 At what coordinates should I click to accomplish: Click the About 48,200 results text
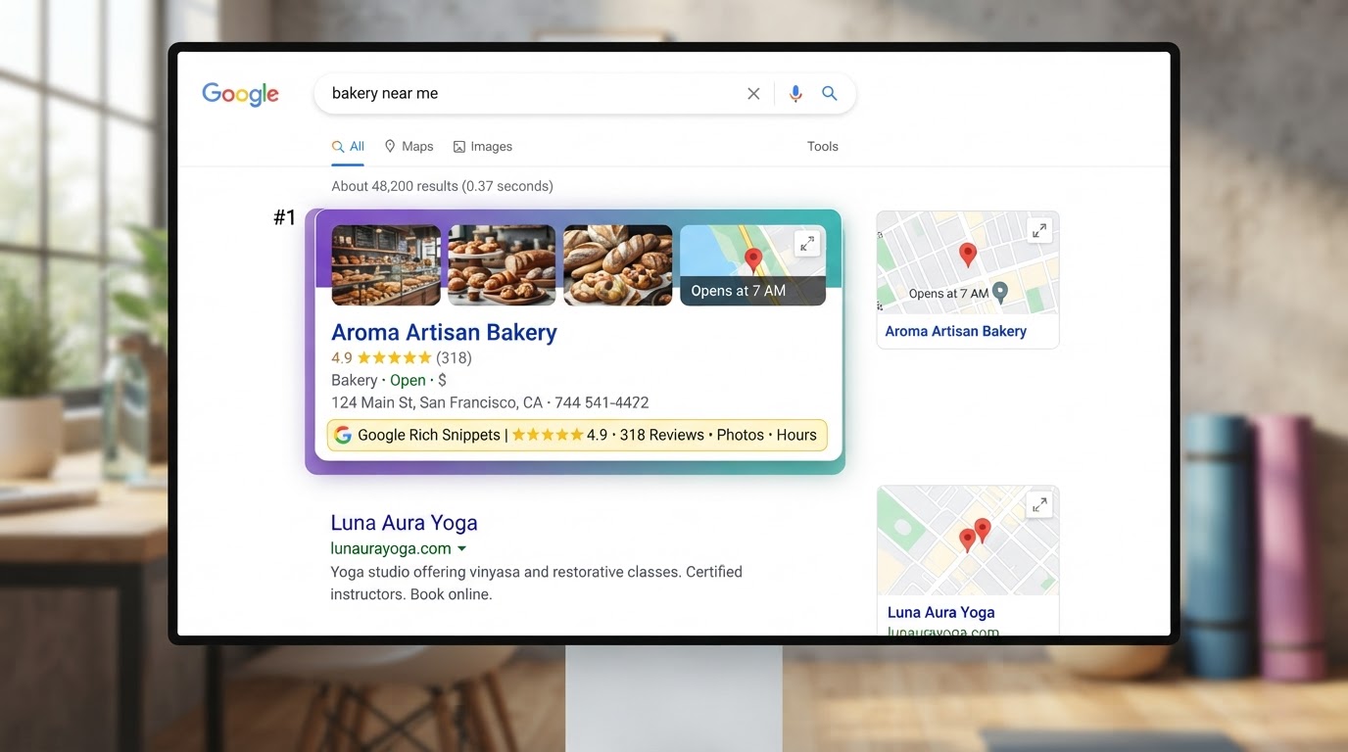[442, 186]
